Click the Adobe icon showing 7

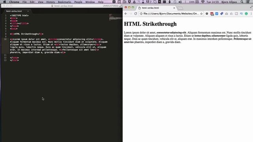click(149, 2)
